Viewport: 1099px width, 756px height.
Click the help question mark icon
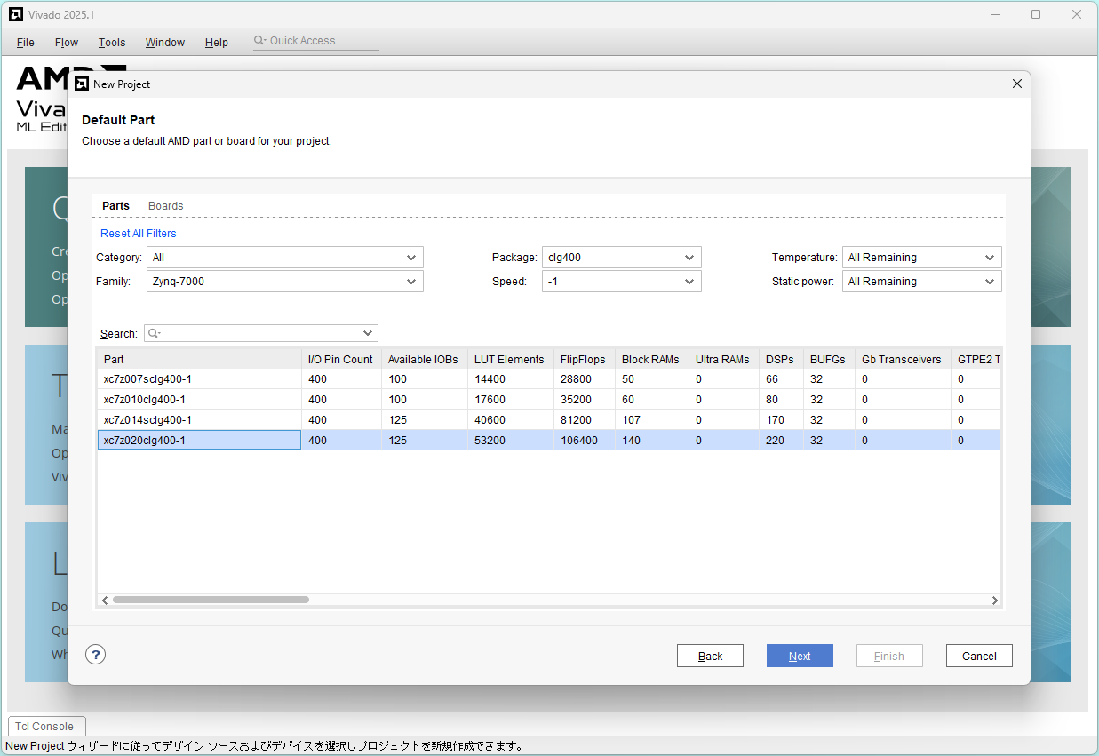(96, 655)
